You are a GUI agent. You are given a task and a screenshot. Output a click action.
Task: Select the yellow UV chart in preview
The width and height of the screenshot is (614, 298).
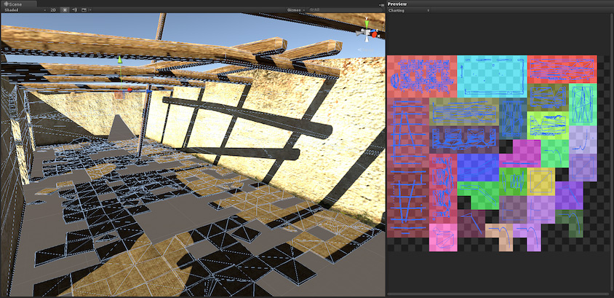[x=541, y=181]
